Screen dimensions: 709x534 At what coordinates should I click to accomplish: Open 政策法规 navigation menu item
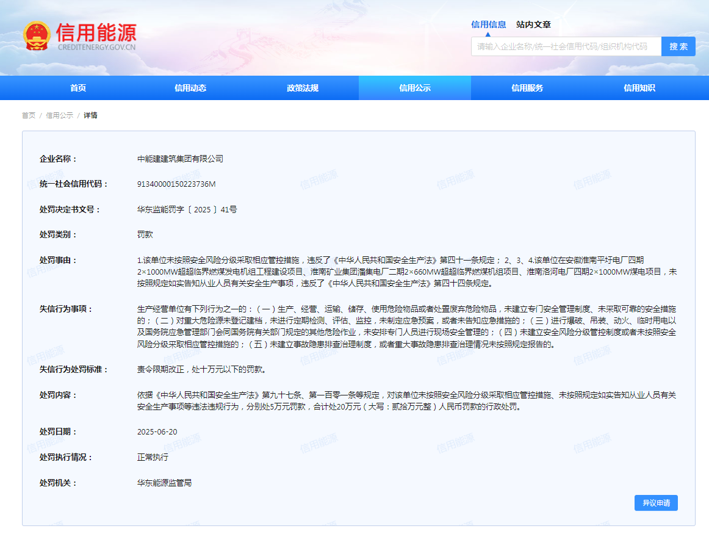point(303,88)
